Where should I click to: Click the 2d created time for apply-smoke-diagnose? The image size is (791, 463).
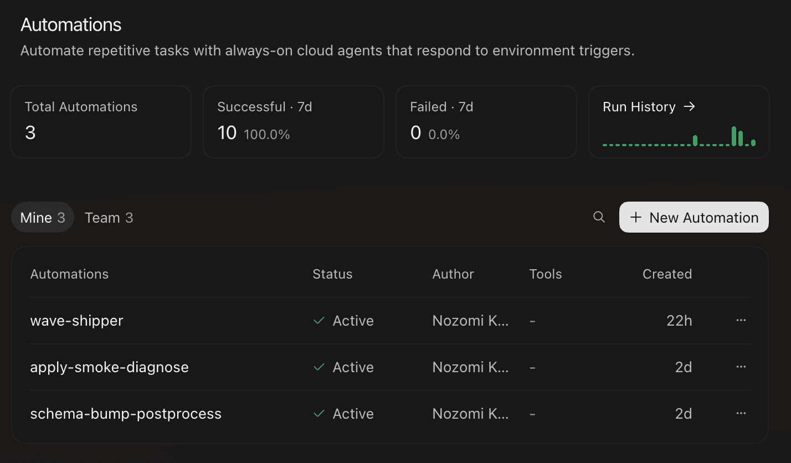click(x=684, y=367)
